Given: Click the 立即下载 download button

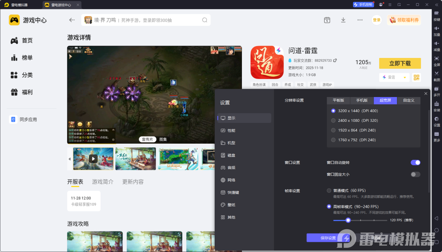Looking at the screenshot, I should click(400, 63).
